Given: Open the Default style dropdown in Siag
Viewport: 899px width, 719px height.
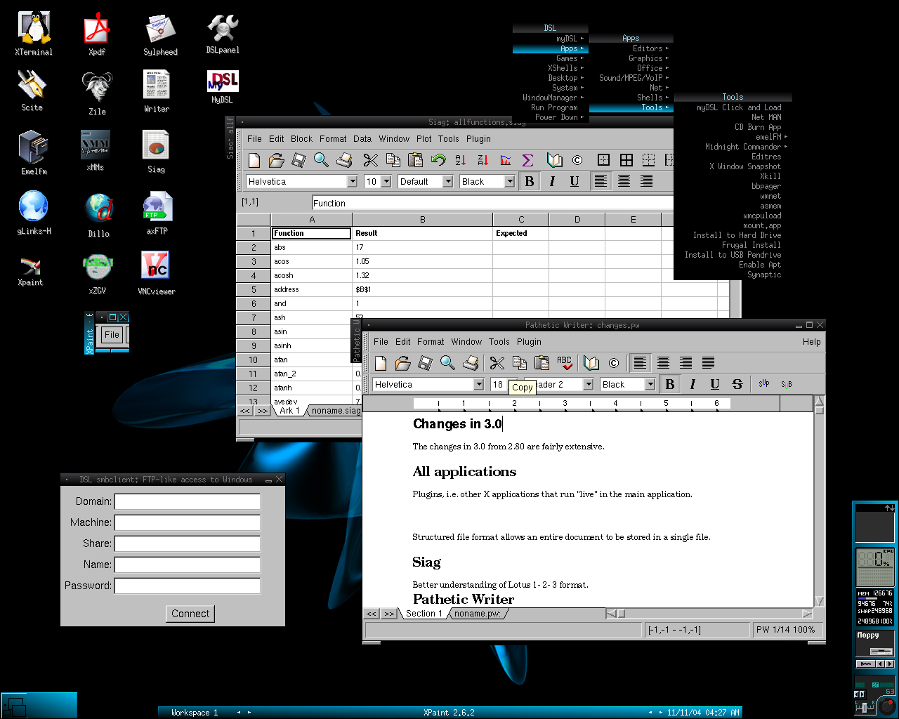Looking at the screenshot, I should [447, 182].
